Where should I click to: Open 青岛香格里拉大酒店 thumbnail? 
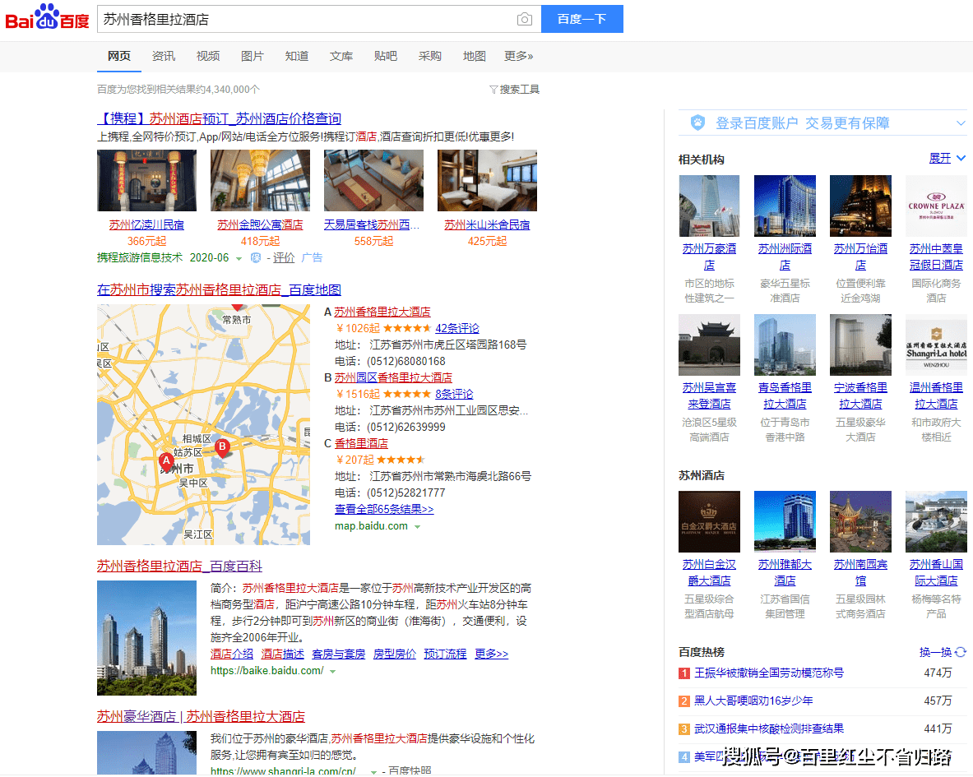(x=785, y=345)
